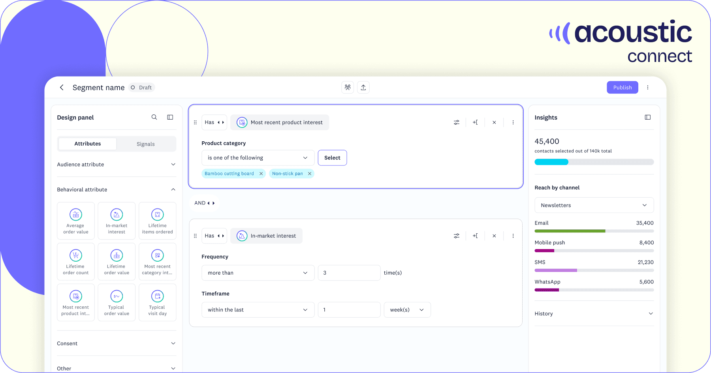Image resolution: width=711 pixels, height=373 pixels.
Task: Open the Newsletters channel dropdown
Action: [594, 205]
